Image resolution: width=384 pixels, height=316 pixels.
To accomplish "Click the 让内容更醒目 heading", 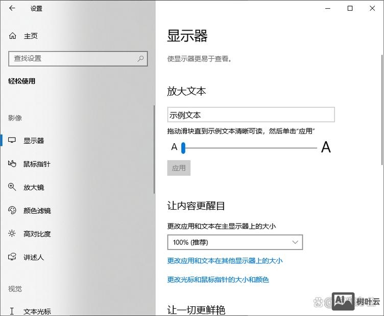I will (196, 206).
